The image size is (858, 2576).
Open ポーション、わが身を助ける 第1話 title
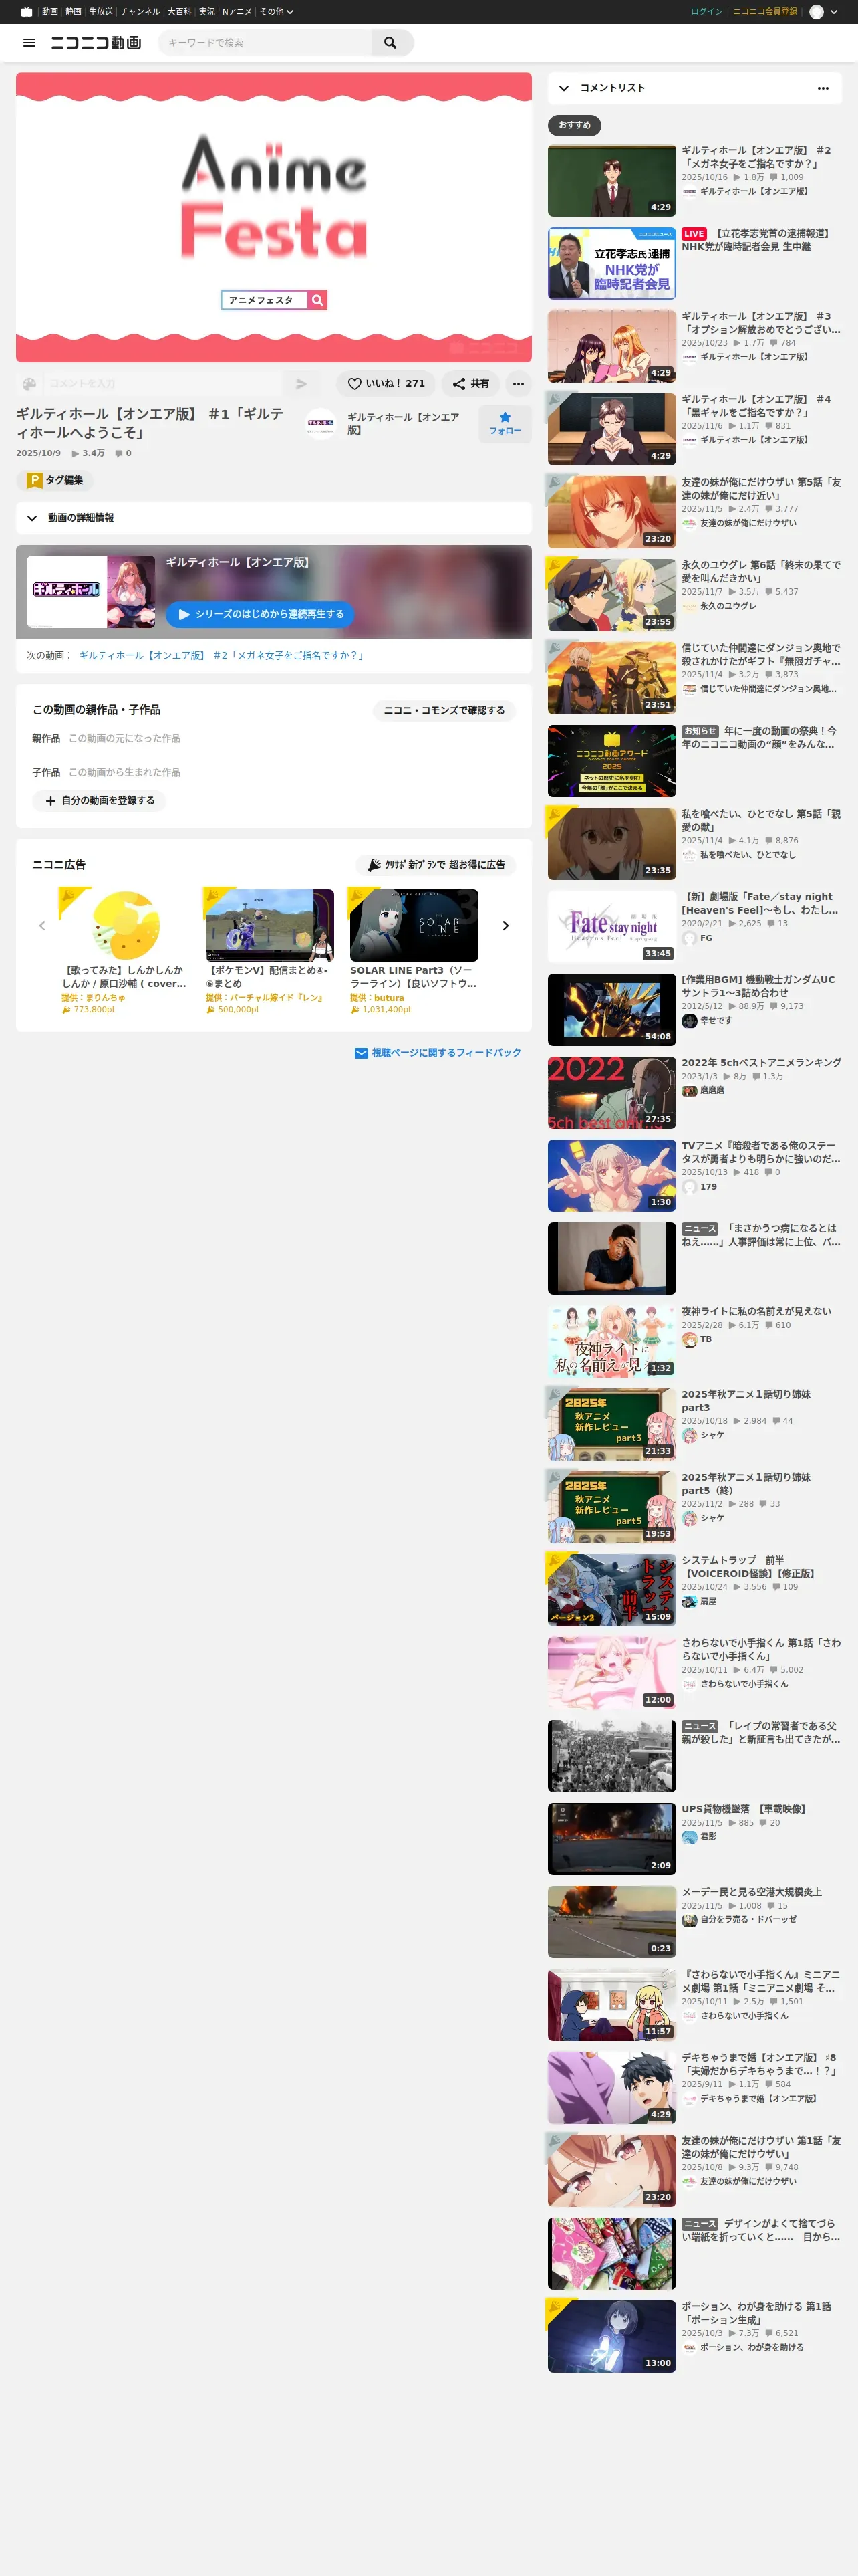(756, 2313)
